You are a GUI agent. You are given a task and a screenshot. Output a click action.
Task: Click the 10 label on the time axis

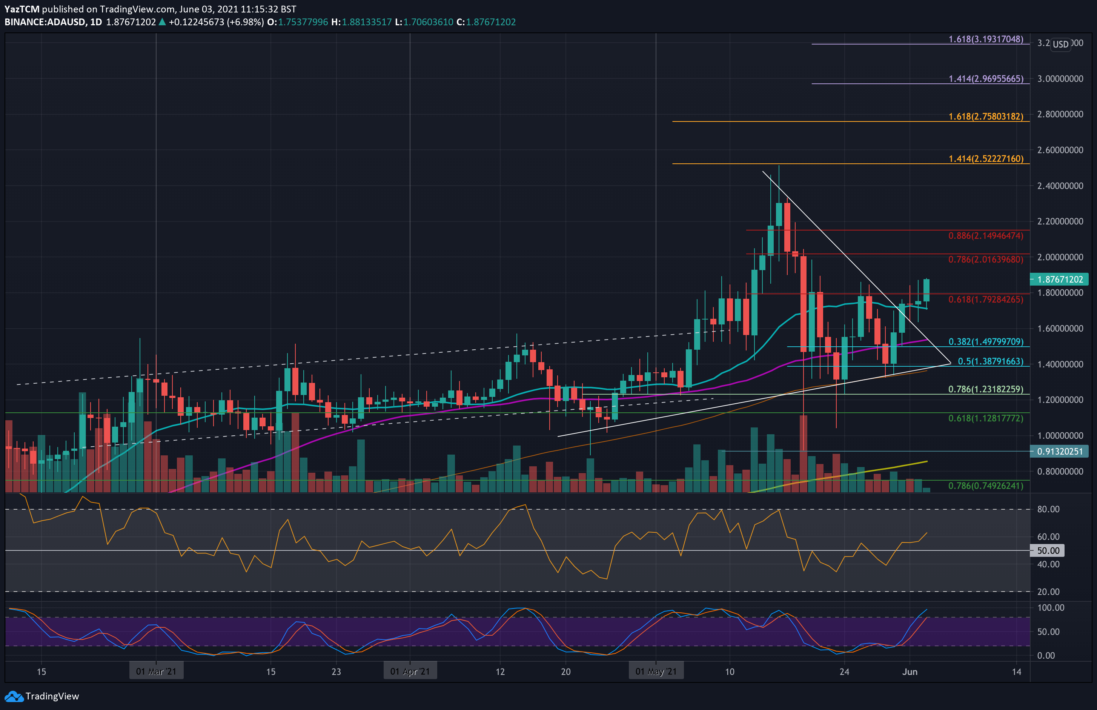click(x=730, y=672)
